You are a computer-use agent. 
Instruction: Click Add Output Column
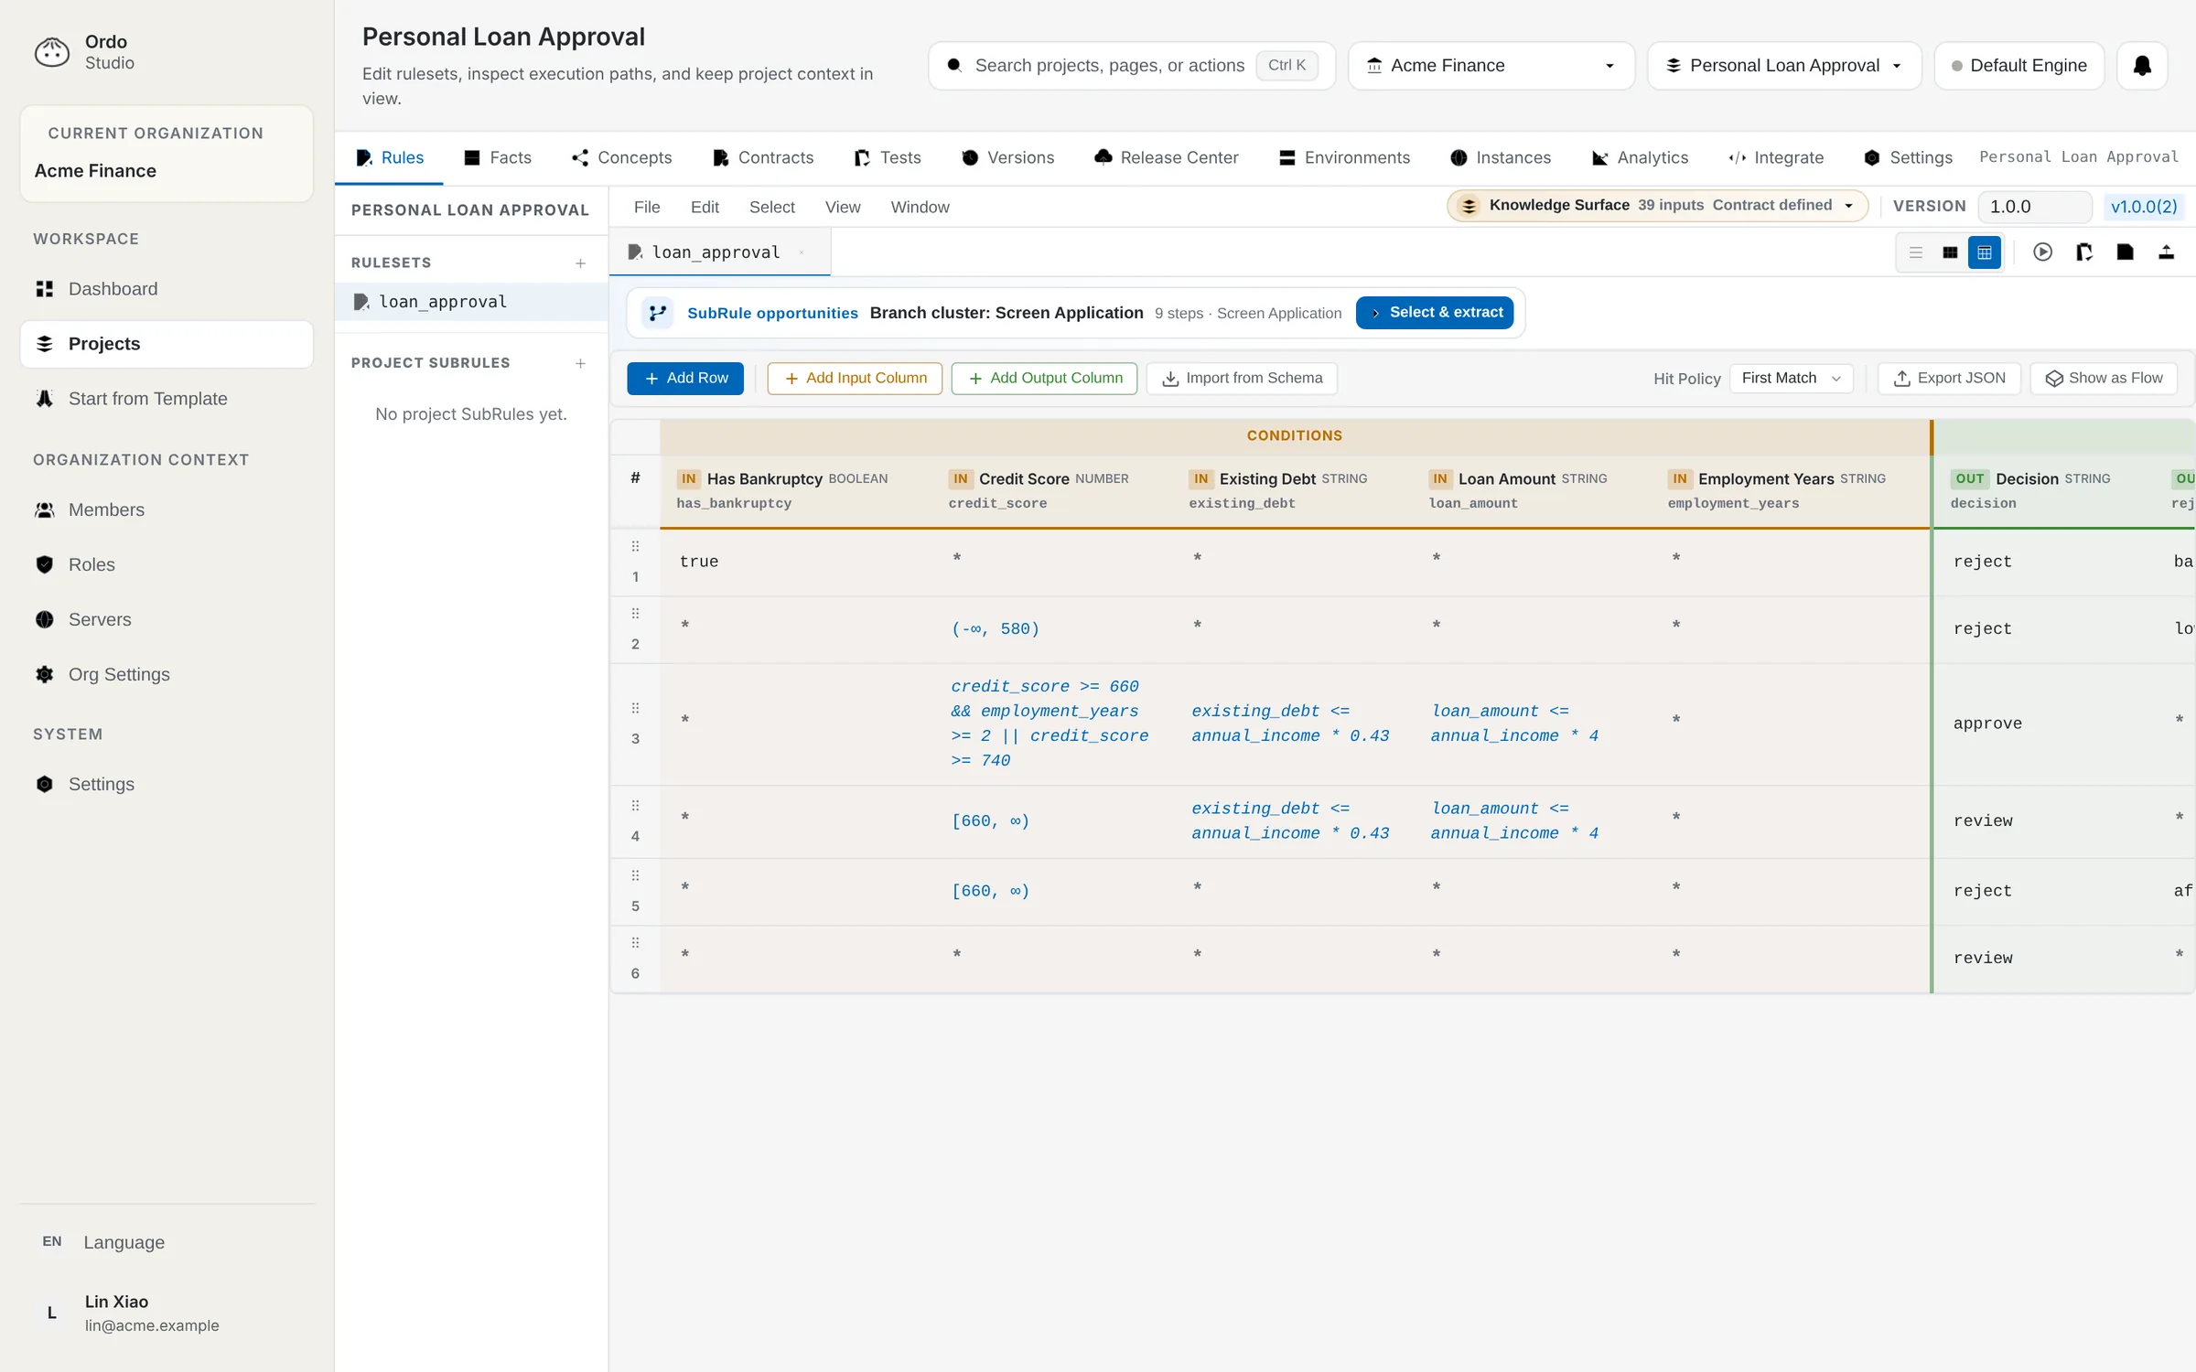pyautogui.click(x=1044, y=379)
